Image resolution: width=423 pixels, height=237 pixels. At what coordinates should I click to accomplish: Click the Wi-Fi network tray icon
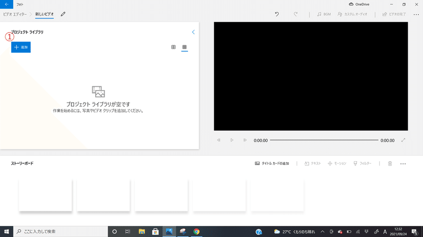358,232
